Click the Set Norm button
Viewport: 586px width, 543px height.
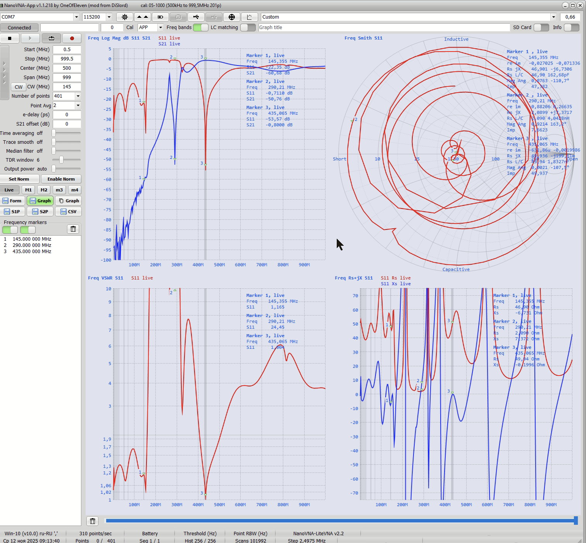pyautogui.click(x=19, y=179)
